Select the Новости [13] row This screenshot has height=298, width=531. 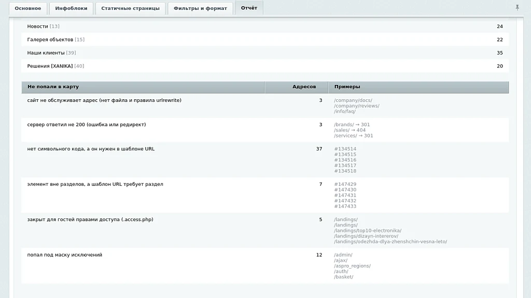[x=265, y=26]
